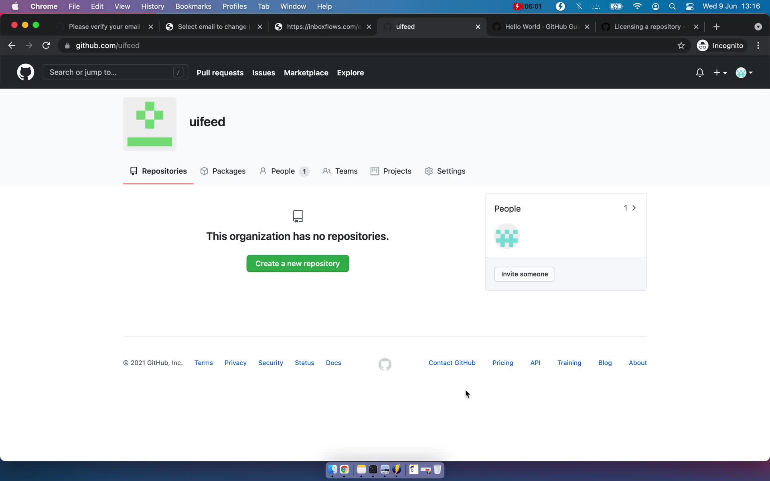Click the repository icon above empty message

click(298, 216)
